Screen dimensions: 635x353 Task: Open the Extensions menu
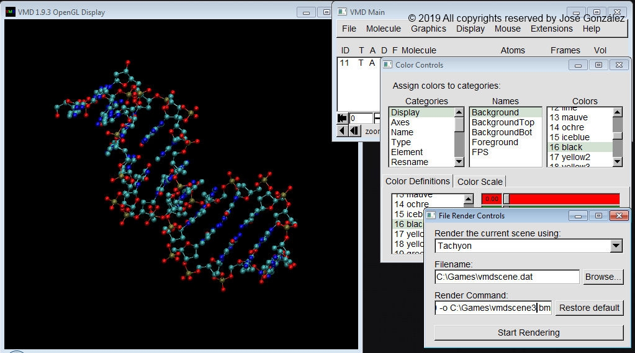pos(551,29)
